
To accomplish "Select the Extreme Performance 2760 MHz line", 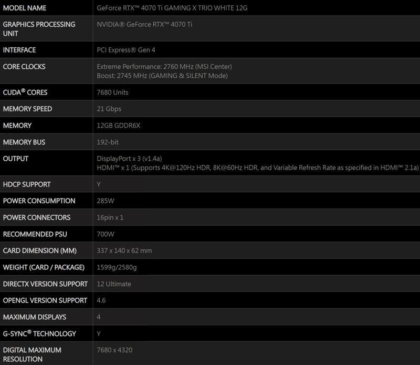I will (x=164, y=67).
